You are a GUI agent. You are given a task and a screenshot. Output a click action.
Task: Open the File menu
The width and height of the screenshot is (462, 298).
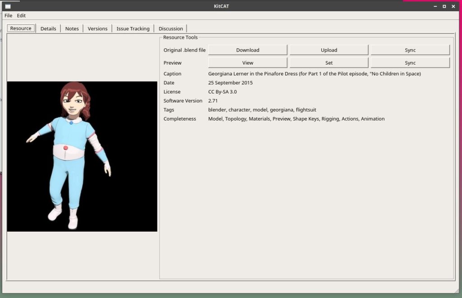click(x=8, y=15)
